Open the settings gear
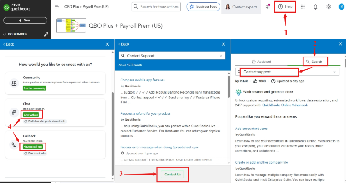Viewport: 346px width, 183px height. 329,7
